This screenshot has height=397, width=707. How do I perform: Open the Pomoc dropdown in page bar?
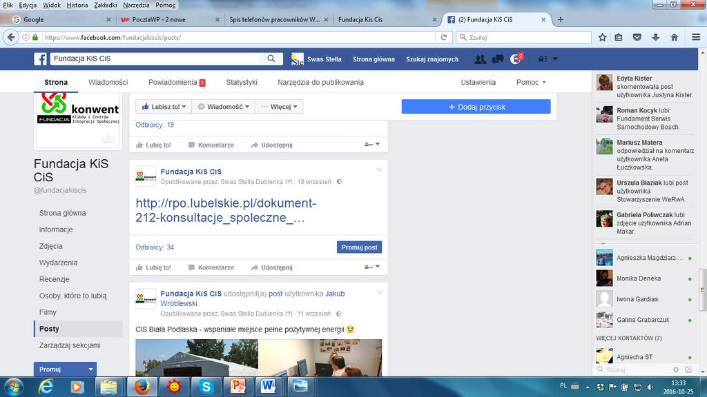tap(531, 83)
